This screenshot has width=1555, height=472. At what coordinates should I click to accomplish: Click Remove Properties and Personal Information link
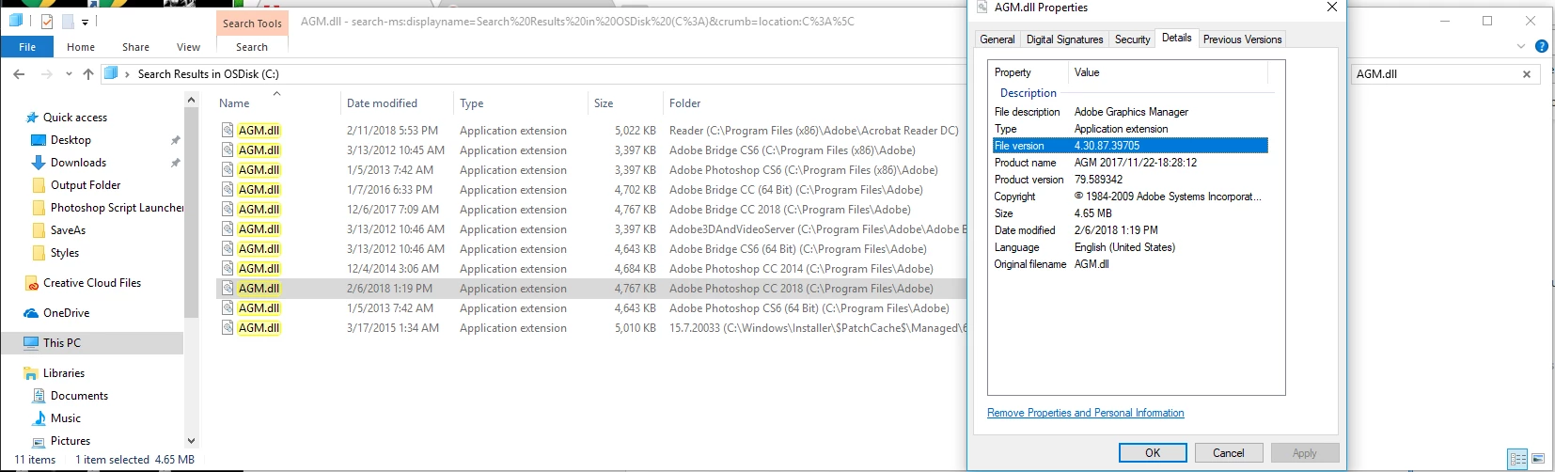pyautogui.click(x=1085, y=413)
